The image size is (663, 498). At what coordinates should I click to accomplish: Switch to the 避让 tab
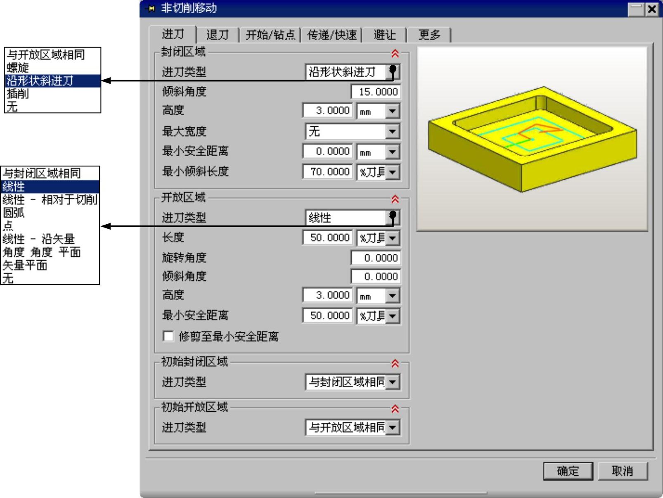click(385, 35)
